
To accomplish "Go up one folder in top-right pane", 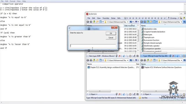I will (x=148, y=22).
